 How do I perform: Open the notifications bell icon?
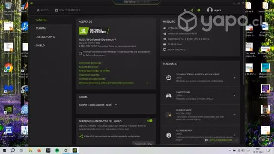point(185,10)
